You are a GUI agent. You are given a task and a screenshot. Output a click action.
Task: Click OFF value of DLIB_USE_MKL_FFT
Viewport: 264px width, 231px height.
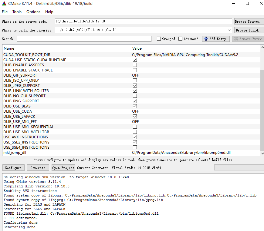pyautogui.click(x=135, y=122)
